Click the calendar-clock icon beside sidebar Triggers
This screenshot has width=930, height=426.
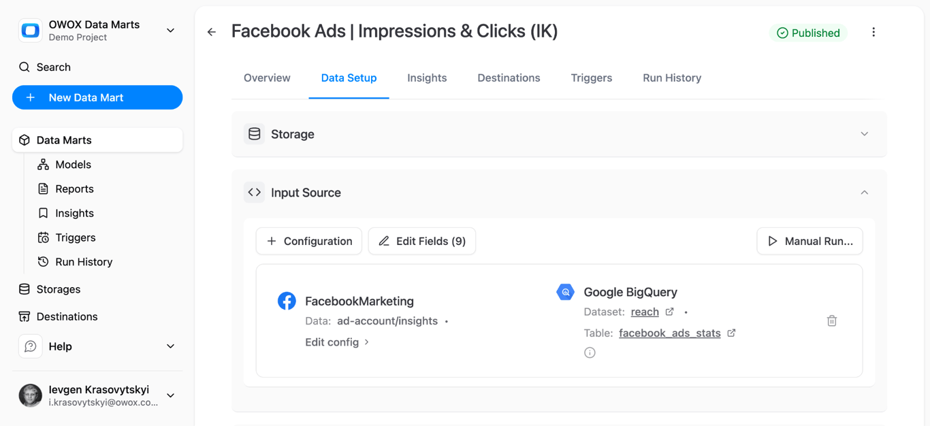(x=44, y=237)
